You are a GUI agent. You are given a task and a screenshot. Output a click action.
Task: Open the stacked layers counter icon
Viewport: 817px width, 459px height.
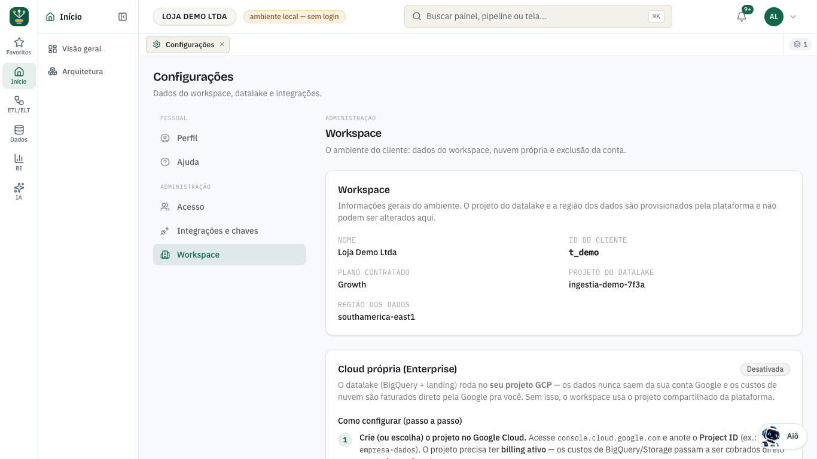point(800,44)
